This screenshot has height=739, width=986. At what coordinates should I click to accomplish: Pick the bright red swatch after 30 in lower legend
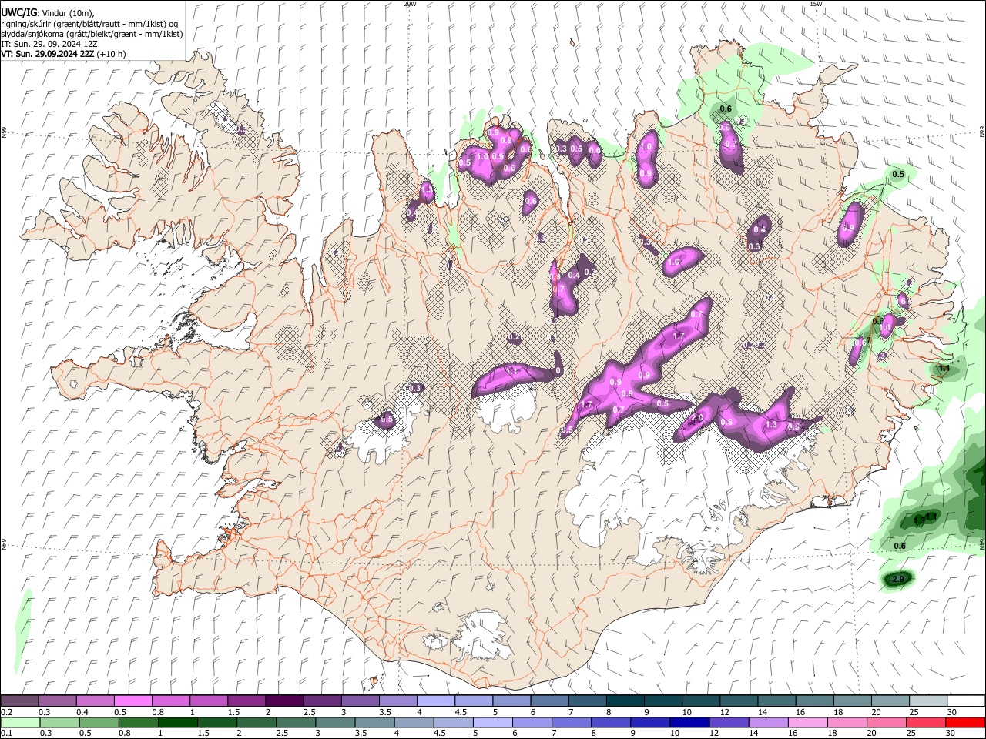click(965, 722)
